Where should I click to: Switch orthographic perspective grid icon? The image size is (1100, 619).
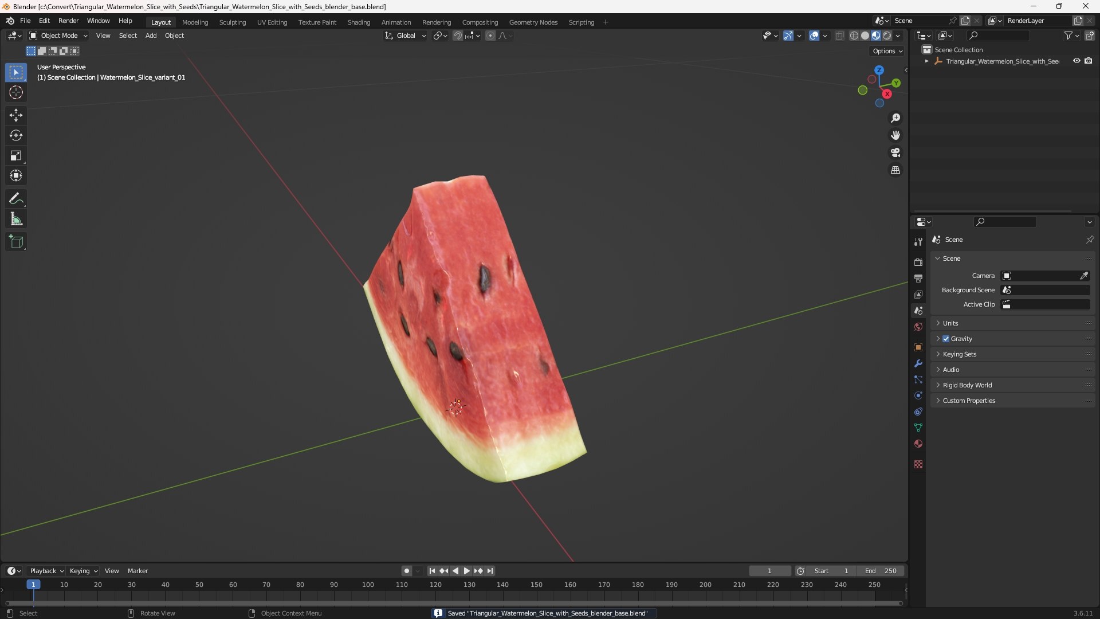[x=895, y=170]
